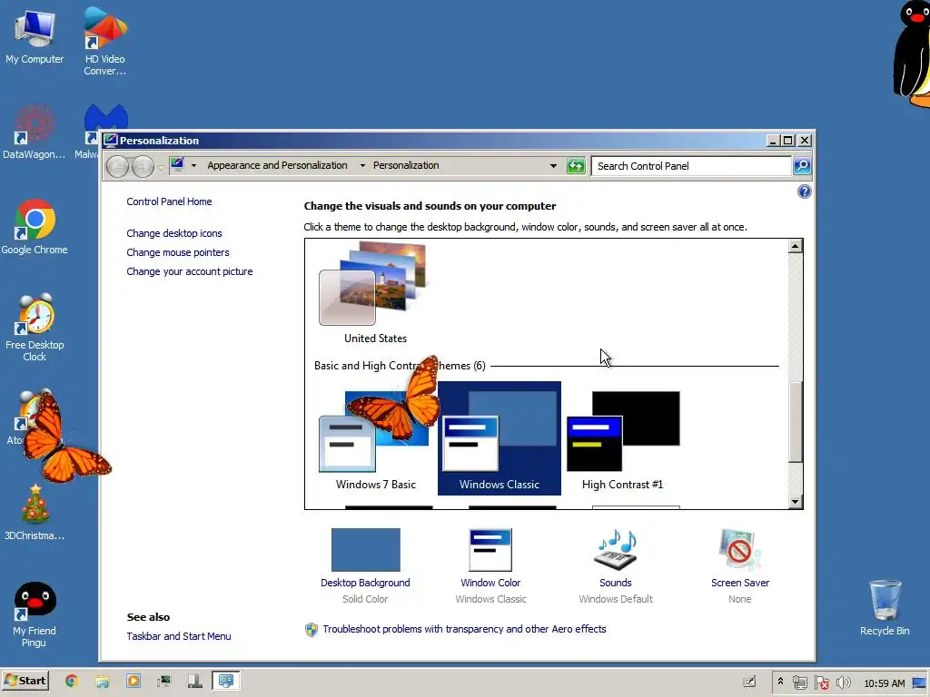Select the 3DChristmas tree desktop icon
Viewport: 930px width, 697px height.
point(35,513)
